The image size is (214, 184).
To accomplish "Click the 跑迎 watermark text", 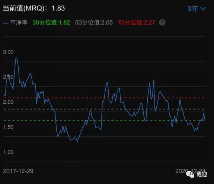I will pyautogui.click(x=202, y=174).
